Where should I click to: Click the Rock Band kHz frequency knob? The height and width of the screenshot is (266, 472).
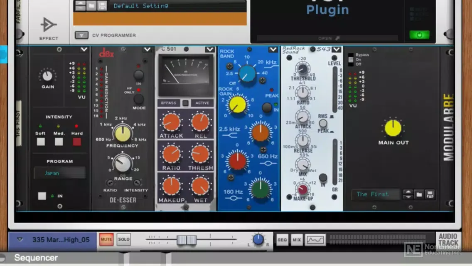pyautogui.click(x=247, y=73)
